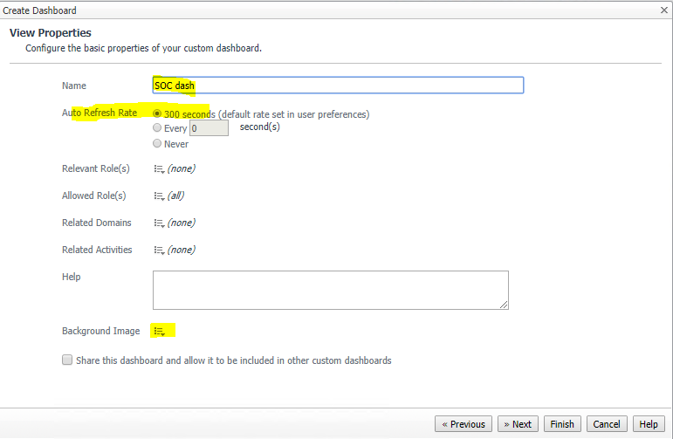673x439 pixels.
Task: Select the 300 seconds default refresh option
Action: [157, 113]
